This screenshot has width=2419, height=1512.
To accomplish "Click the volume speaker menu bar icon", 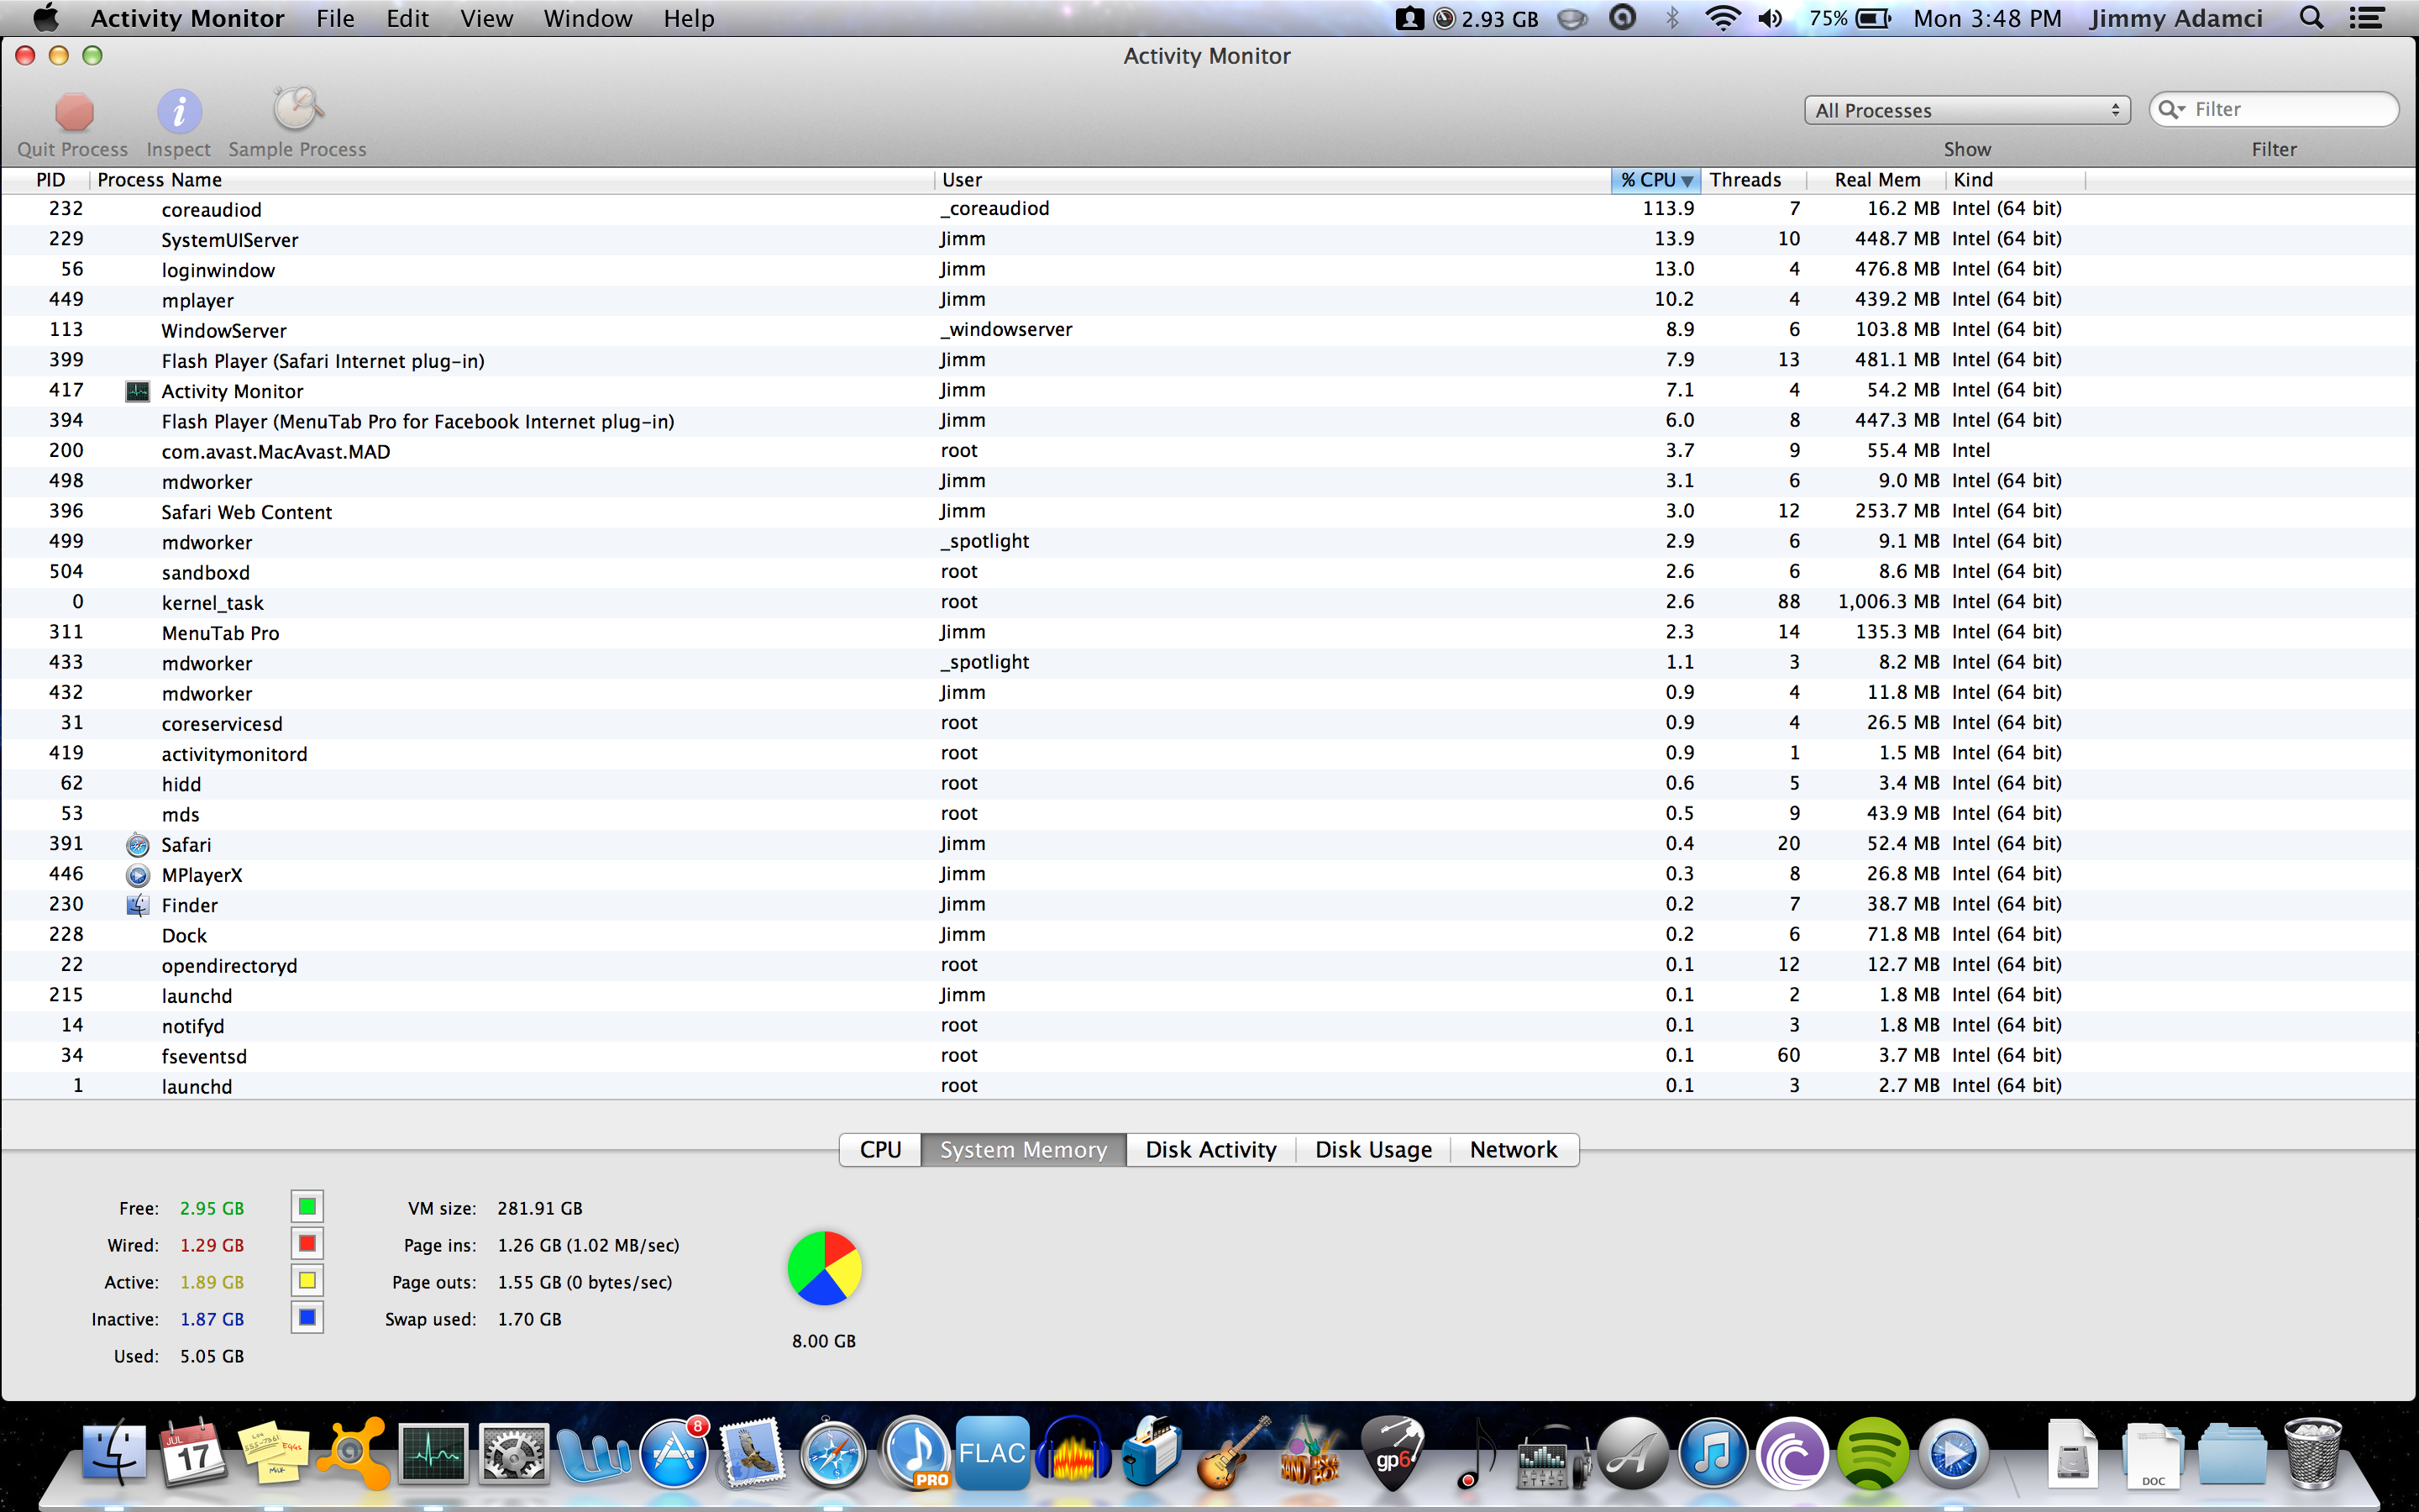I will point(1769,18).
